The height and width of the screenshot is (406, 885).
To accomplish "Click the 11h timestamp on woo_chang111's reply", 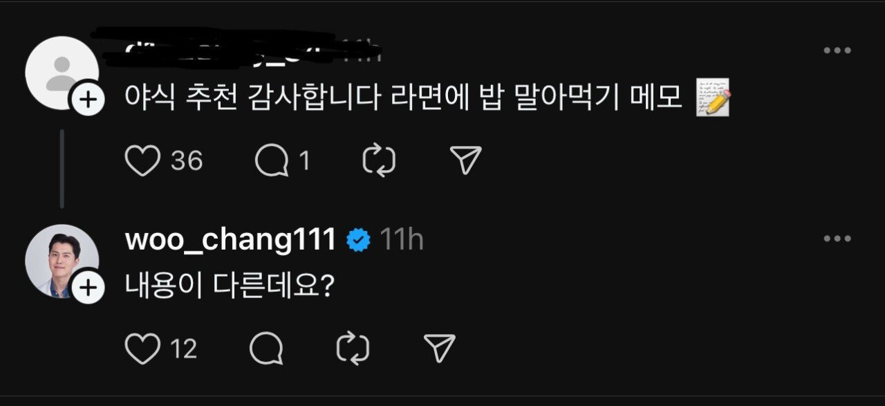I will (402, 240).
